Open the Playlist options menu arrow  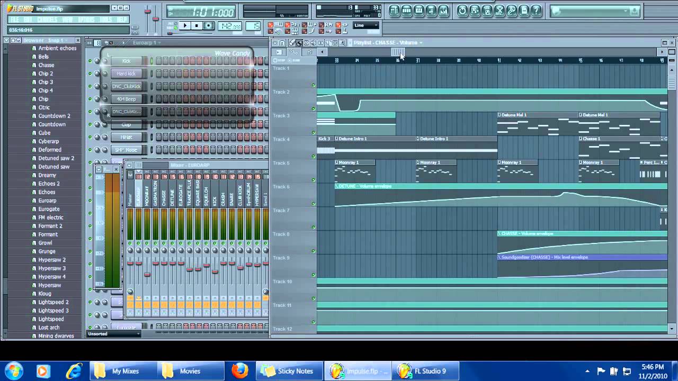[x=275, y=43]
